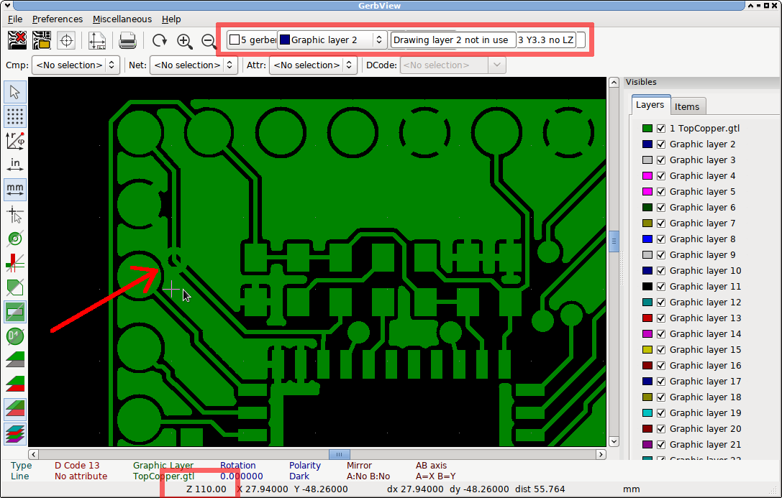Image resolution: width=782 pixels, height=498 pixels.
Task: Click the redraw view icon
Action: 159,40
